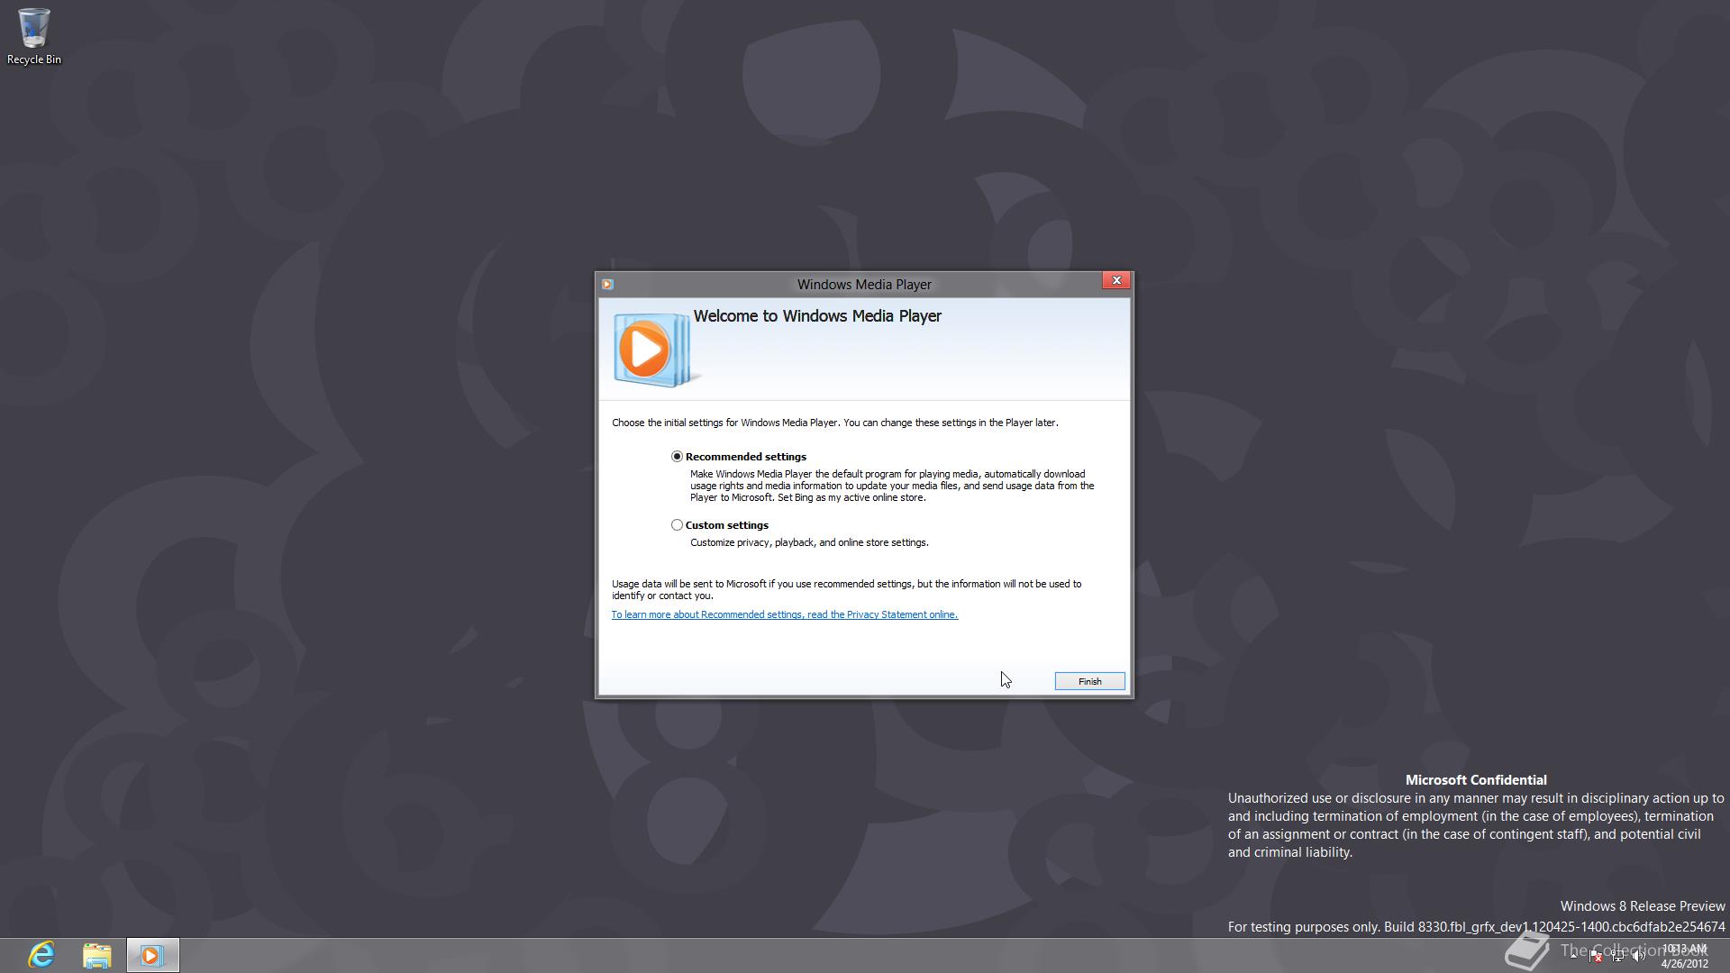Image resolution: width=1730 pixels, height=973 pixels.
Task: Open the Privacy Statement online link
Action: (784, 614)
